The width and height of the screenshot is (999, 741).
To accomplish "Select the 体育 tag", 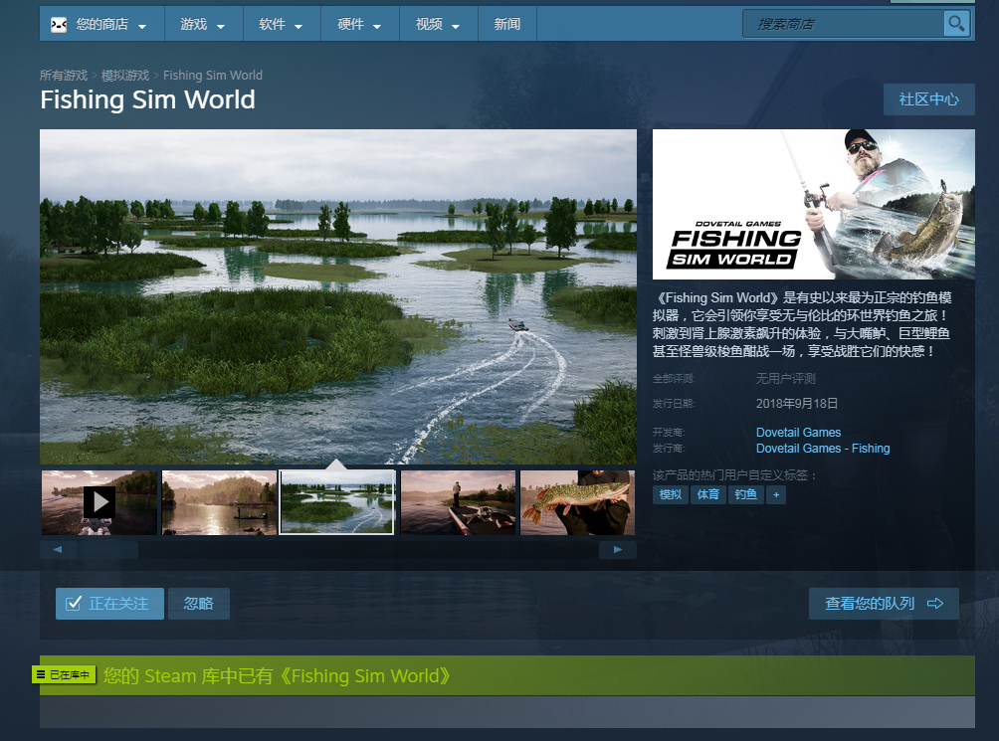I will (x=707, y=494).
